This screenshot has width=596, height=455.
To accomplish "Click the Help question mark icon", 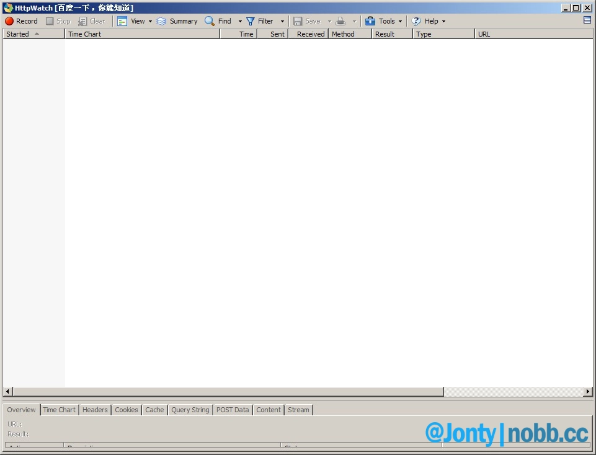I will (x=416, y=21).
